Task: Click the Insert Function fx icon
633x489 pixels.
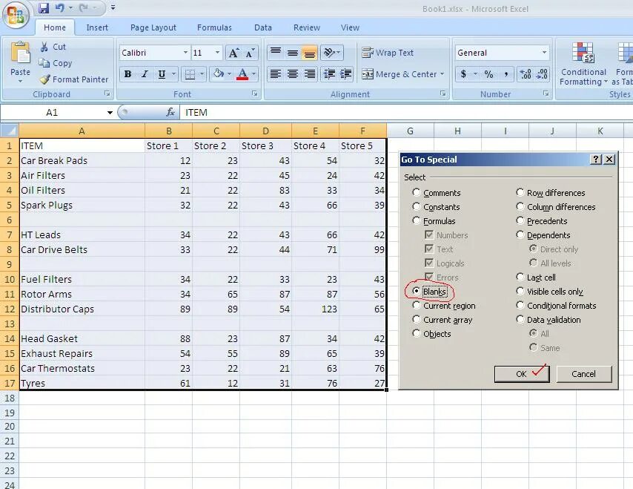Action: pyautogui.click(x=170, y=112)
